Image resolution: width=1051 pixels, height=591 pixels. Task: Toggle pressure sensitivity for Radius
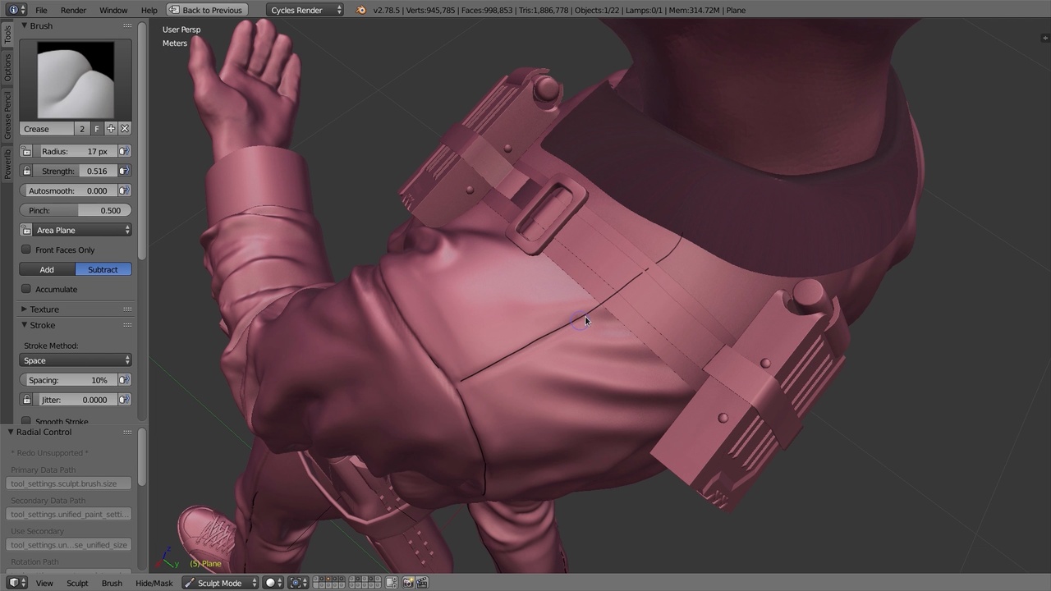124,151
